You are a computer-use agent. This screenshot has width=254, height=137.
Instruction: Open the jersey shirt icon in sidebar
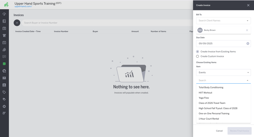coord(4,35)
